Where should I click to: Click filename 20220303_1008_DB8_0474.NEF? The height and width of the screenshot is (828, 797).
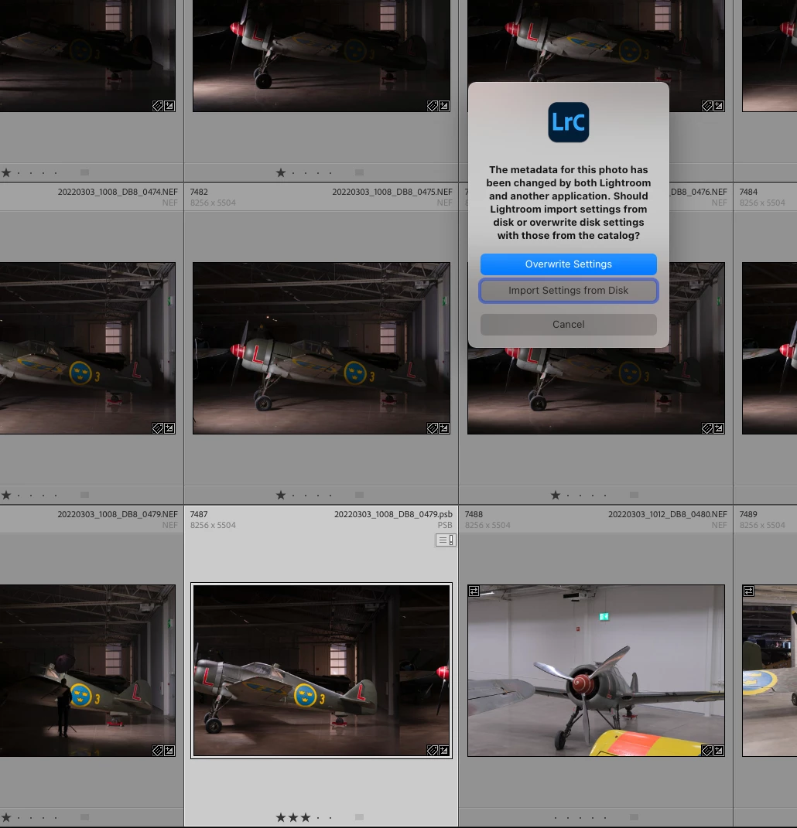118,192
